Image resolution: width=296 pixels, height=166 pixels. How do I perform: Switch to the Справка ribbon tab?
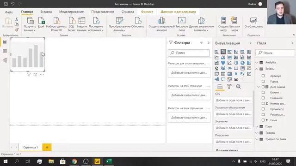pyautogui.click(x=128, y=12)
